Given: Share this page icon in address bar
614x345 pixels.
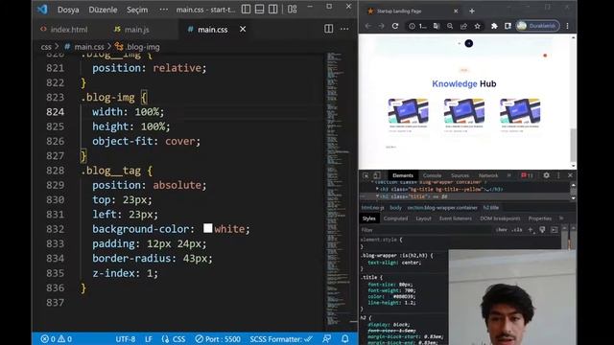Looking at the screenshot, I should tap(463, 26).
